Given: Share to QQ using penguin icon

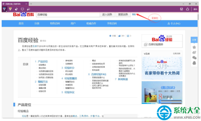Looking at the screenshot, I should [194, 63].
